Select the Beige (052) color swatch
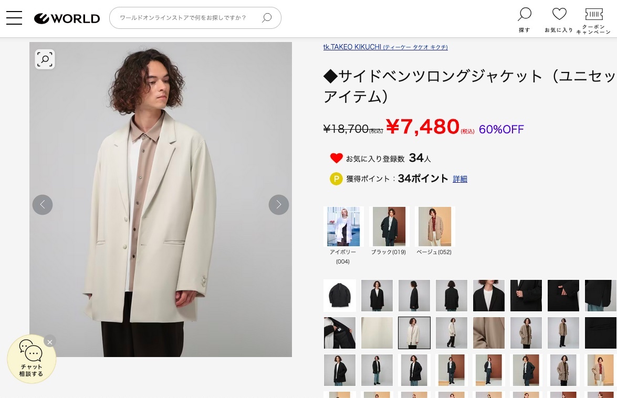Viewport: 617px width, 398px height. click(x=435, y=227)
